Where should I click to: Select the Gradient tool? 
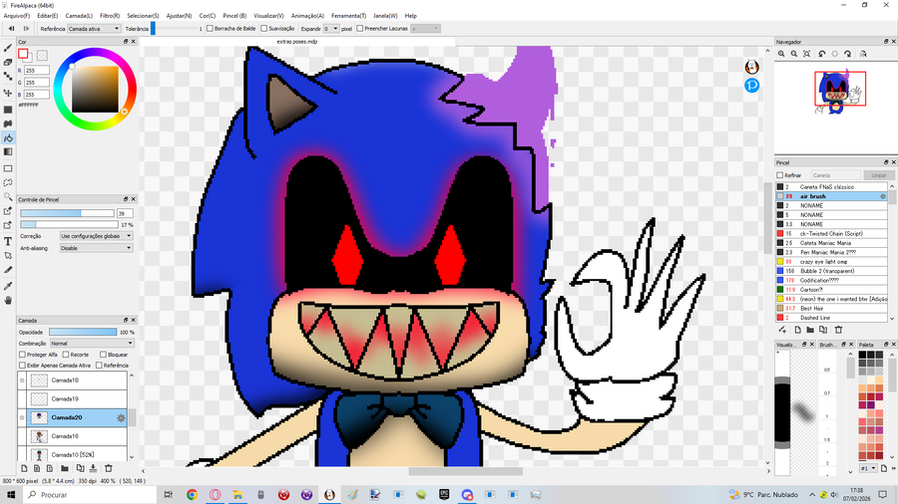[x=8, y=152]
